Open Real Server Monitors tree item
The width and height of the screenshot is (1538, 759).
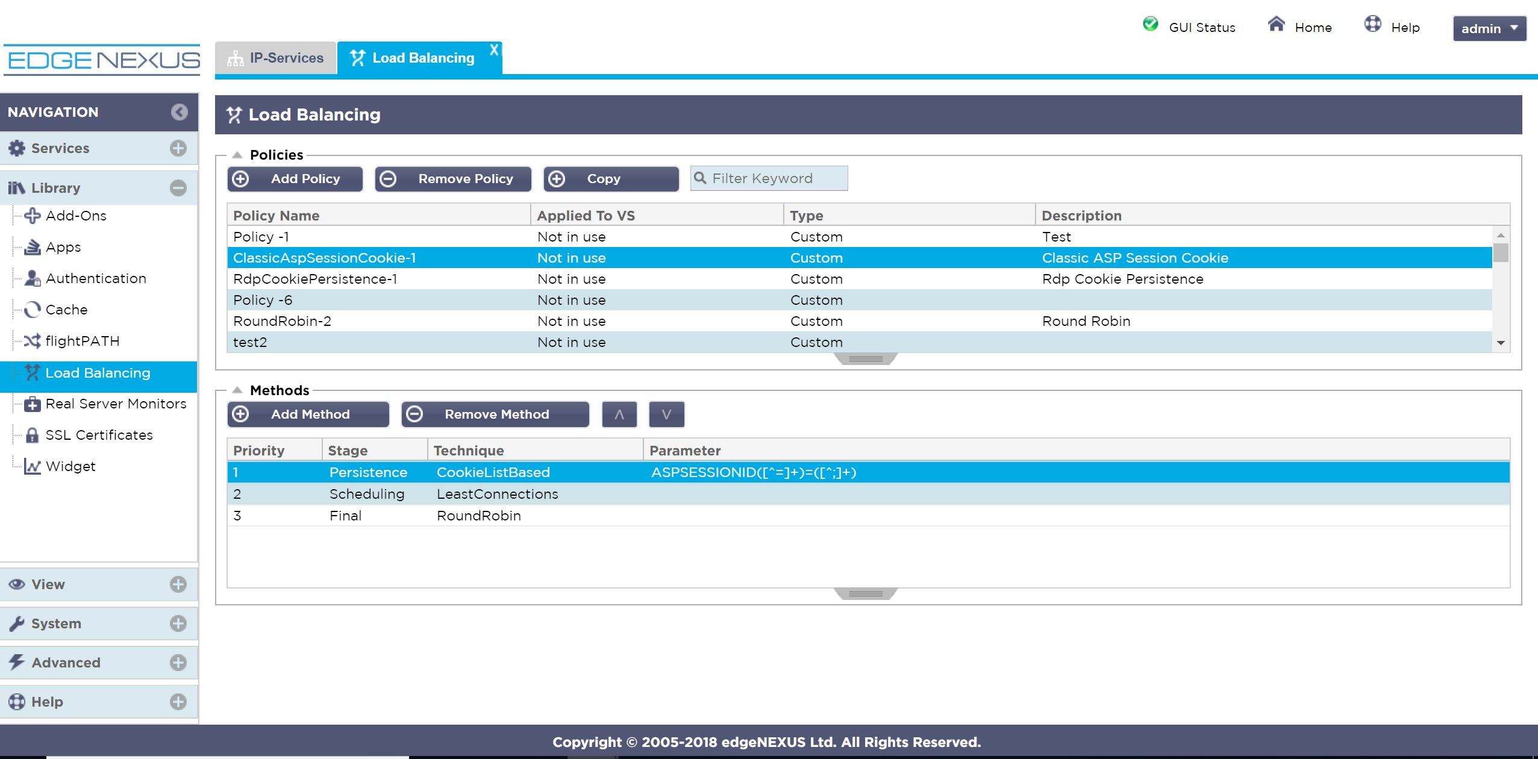116,404
